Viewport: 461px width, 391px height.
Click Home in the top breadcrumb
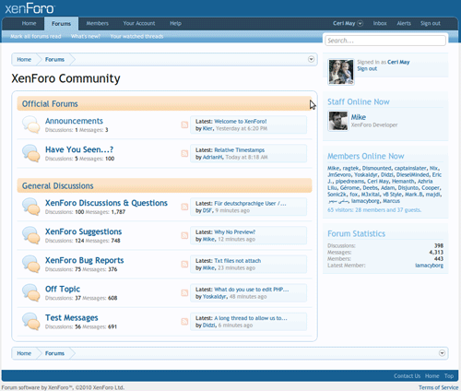24,59
